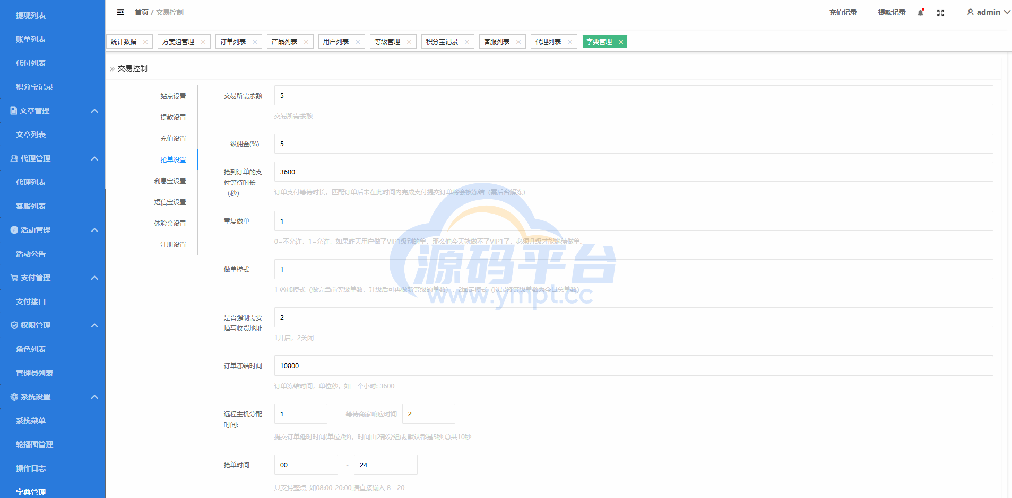1012x498 pixels.
Task: Select 提款设置 settings section
Action: click(x=173, y=118)
